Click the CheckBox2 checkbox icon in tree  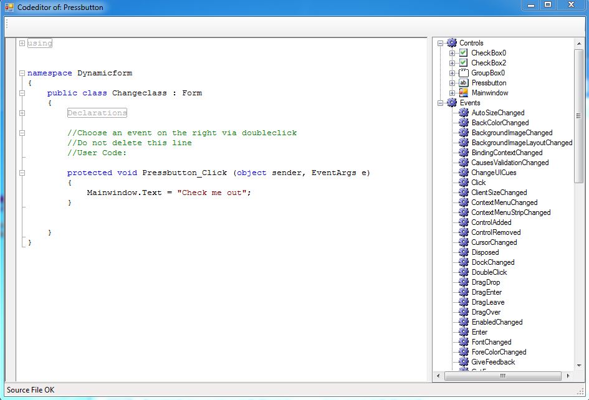click(464, 63)
